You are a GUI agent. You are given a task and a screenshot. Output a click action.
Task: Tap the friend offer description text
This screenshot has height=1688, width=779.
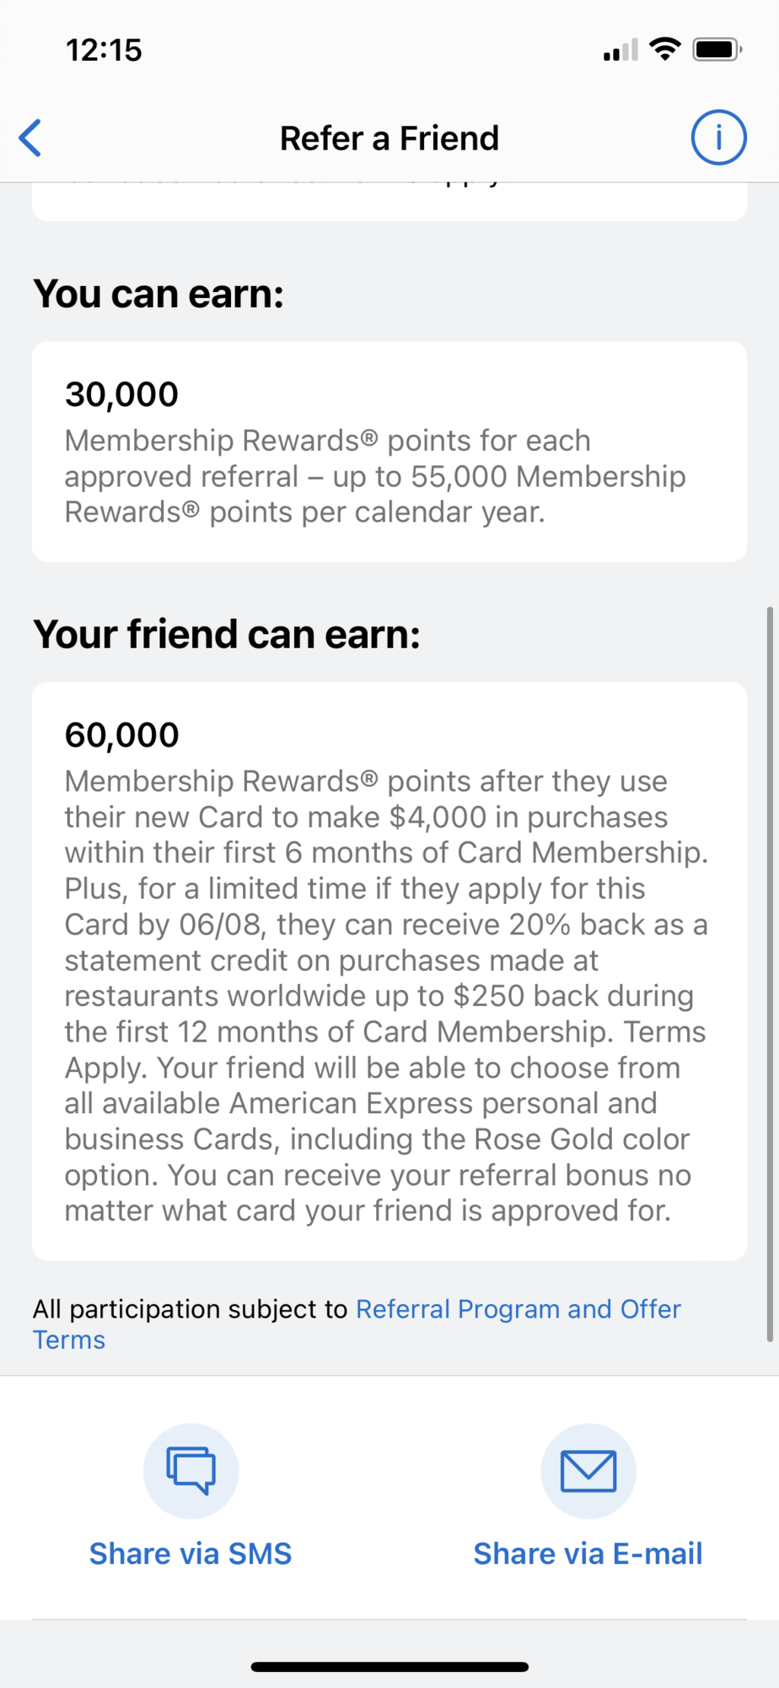click(387, 996)
